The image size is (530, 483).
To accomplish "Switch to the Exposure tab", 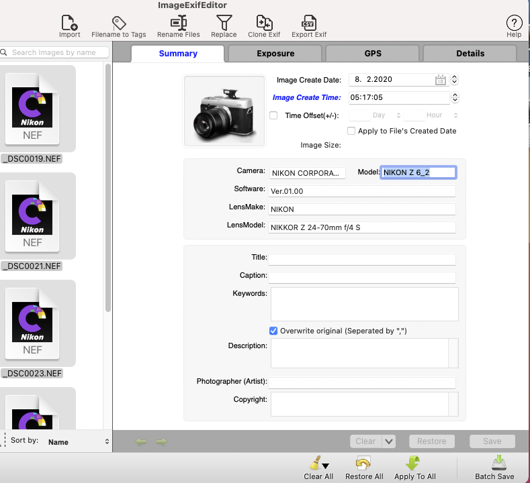I will 275,53.
